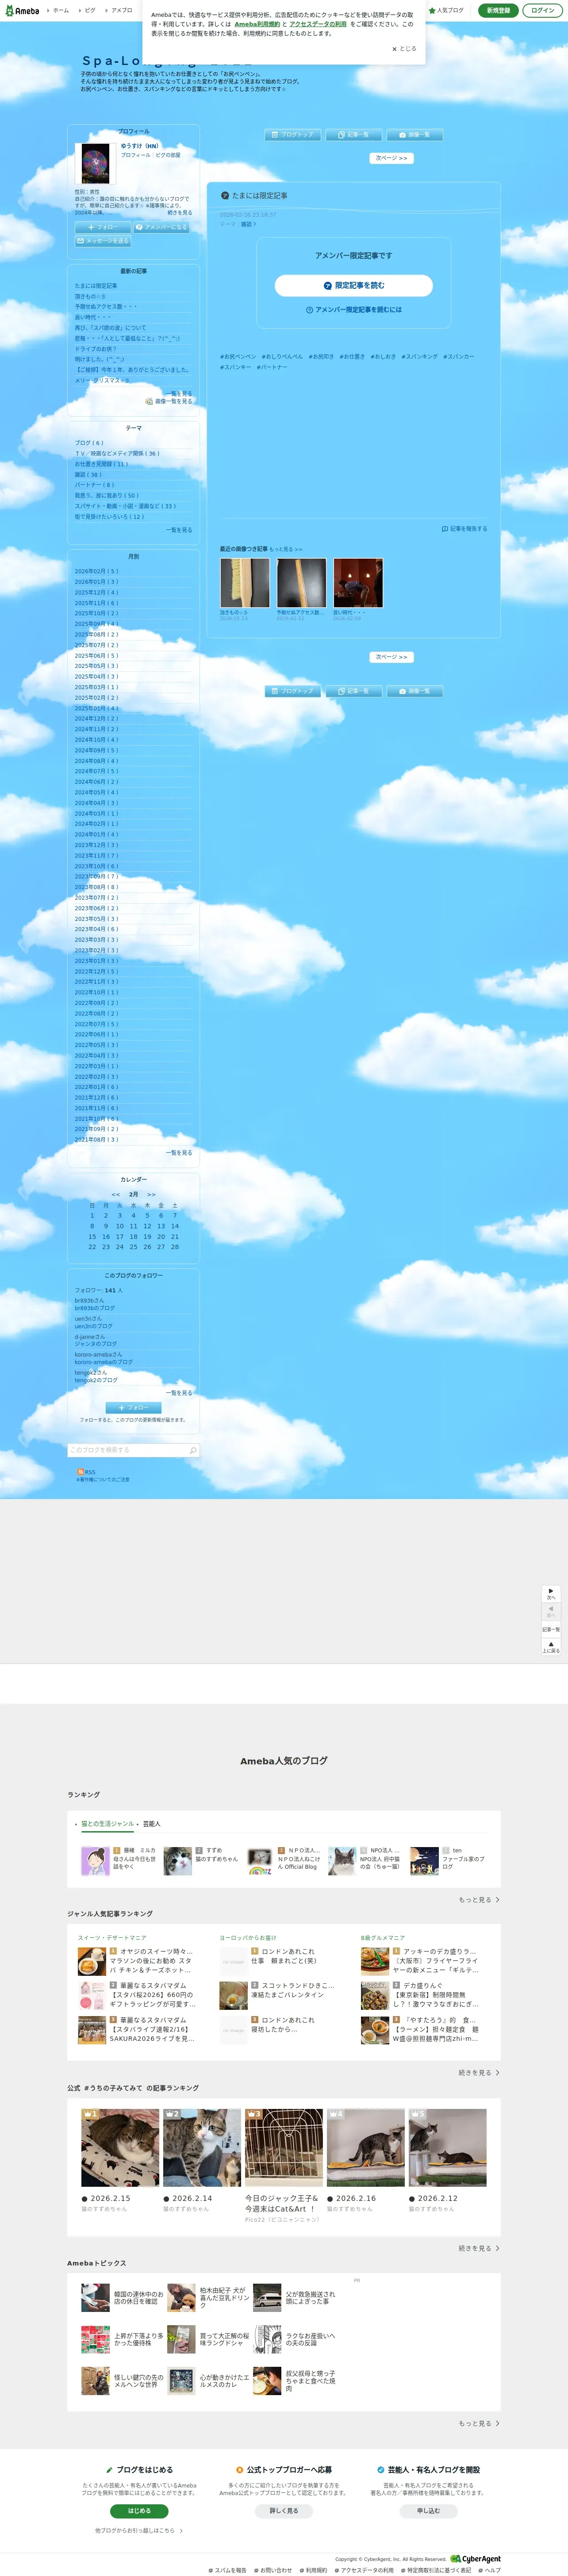
Task: Expand theme list 一覧を見る
Action: (x=179, y=530)
